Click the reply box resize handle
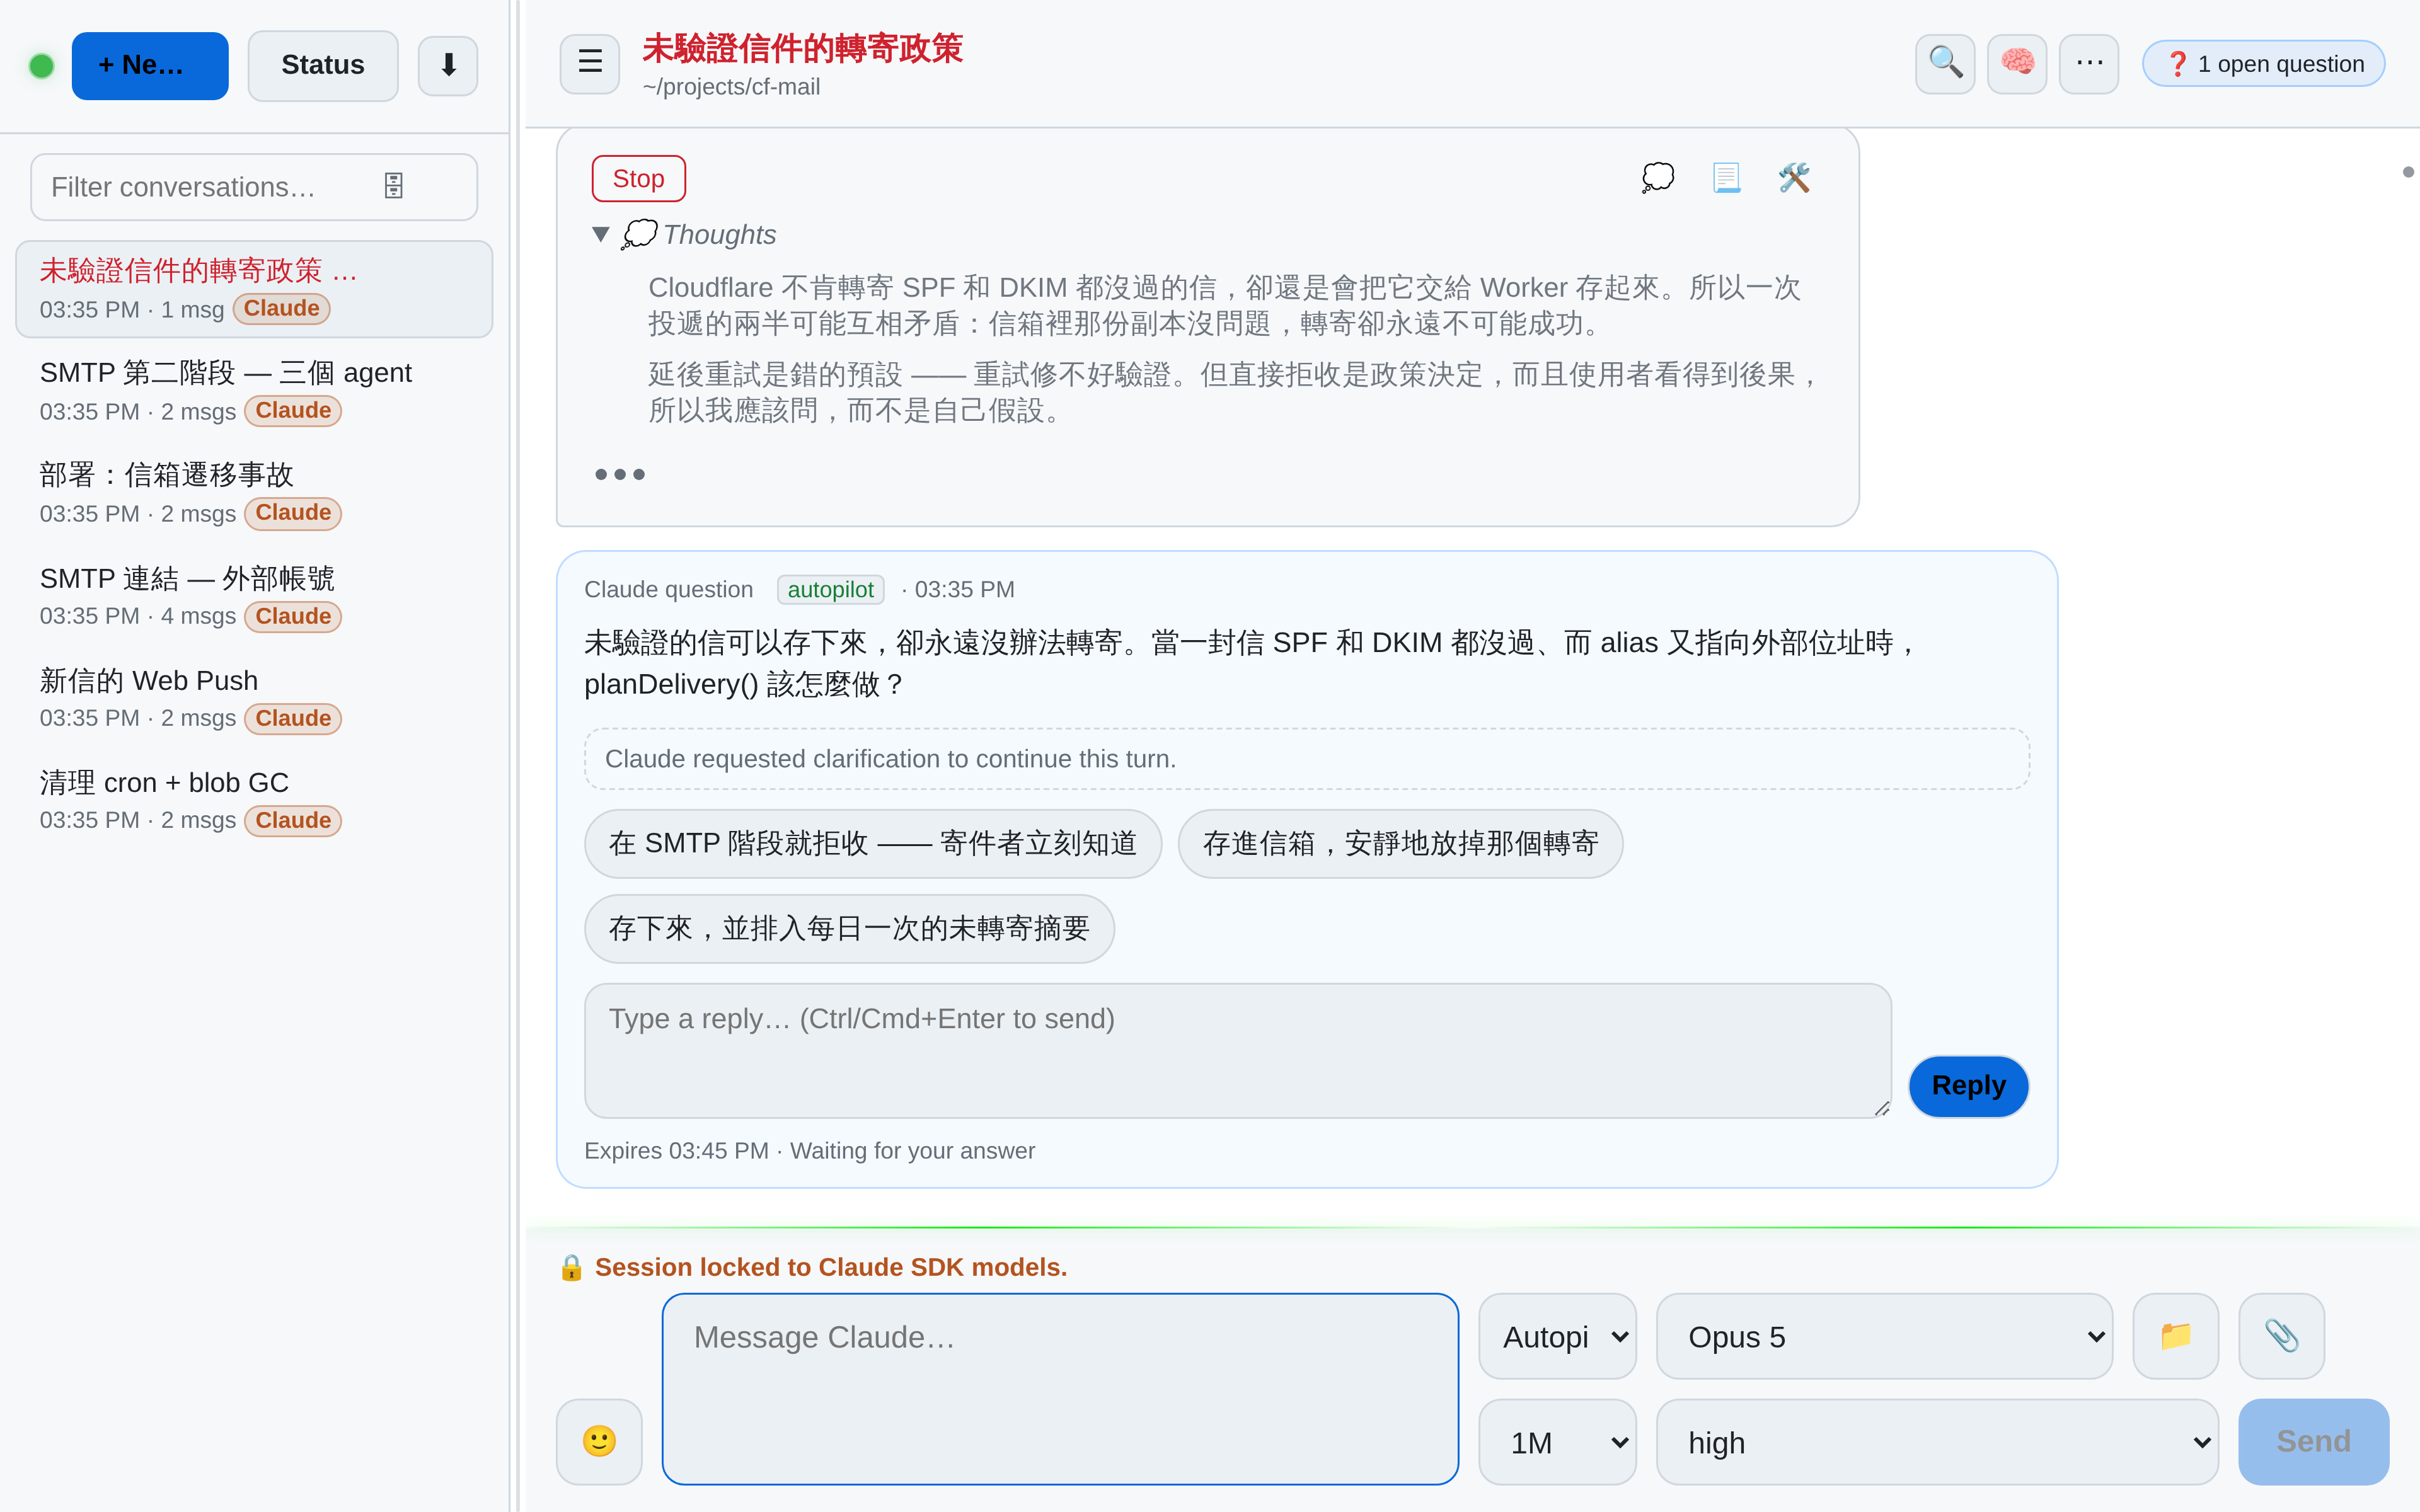This screenshot has height=1512, width=2420. [x=1881, y=1108]
